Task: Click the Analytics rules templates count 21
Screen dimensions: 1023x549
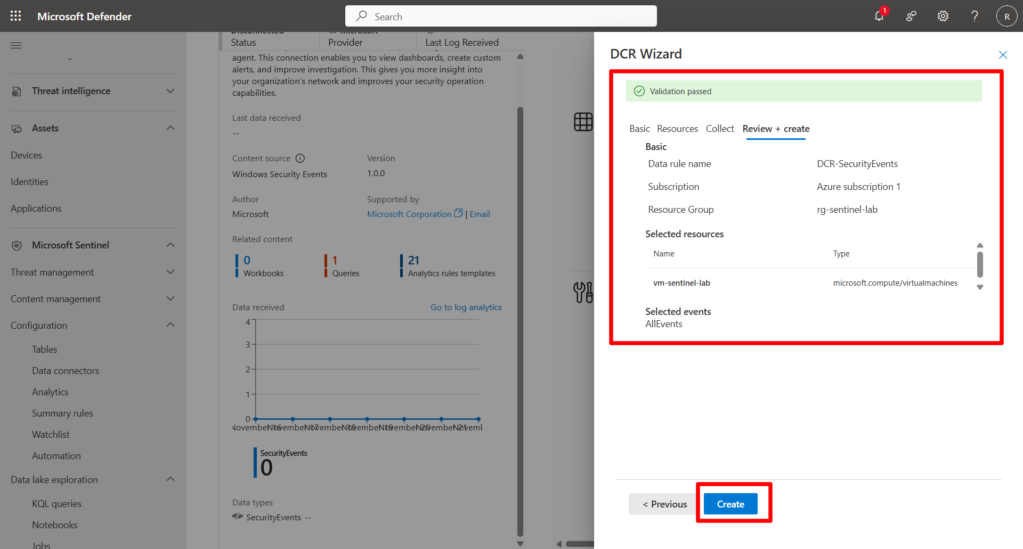Action: tap(413, 260)
